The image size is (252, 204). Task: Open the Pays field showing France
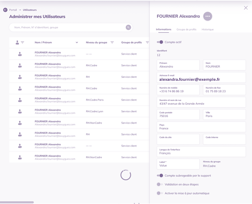202,127
